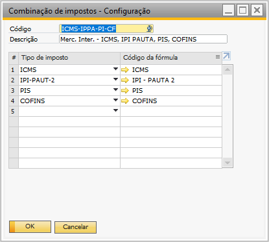The height and width of the screenshot is (242, 269).
Task: Open the lookup icon in the Código field
Action: click(149, 29)
